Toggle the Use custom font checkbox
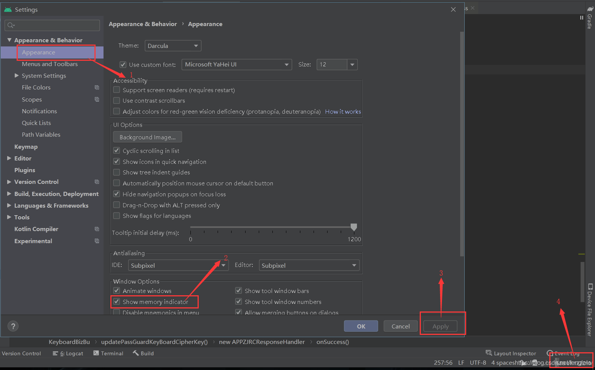Screen dimensions: 595x370 point(123,65)
